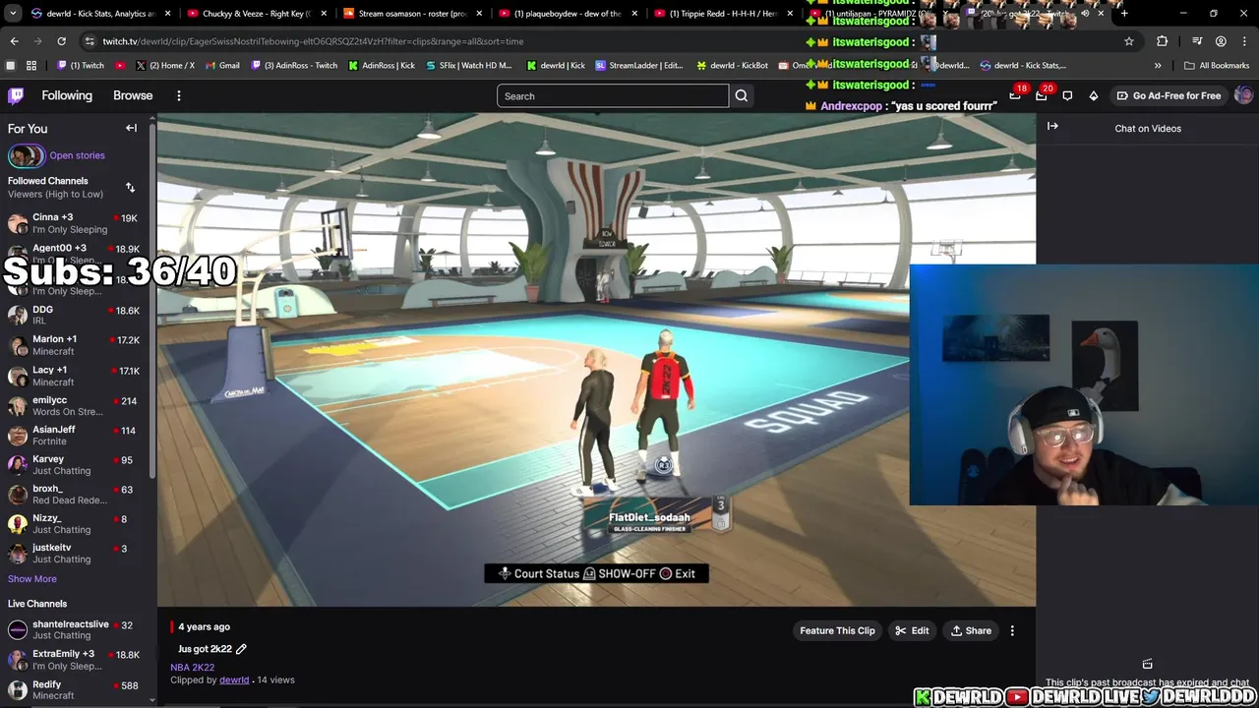This screenshot has height=708, width=1259.
Task: Open the Redify live channel
Action: (x=77, y=689)
